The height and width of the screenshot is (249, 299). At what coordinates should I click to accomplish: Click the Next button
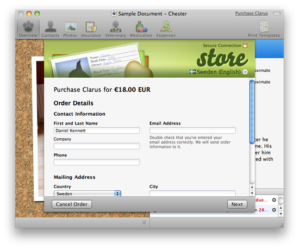237,204
